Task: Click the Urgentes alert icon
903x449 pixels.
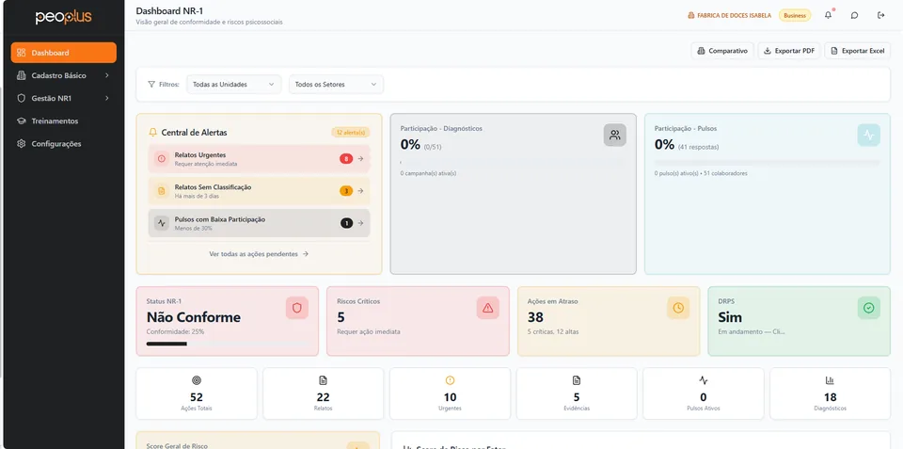Action: pos(450,380)
